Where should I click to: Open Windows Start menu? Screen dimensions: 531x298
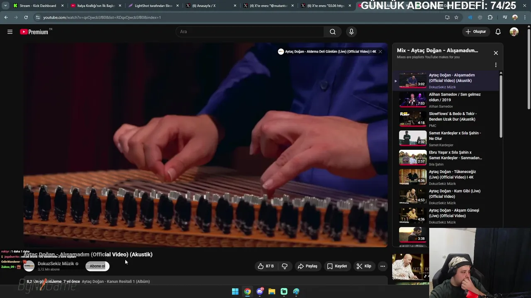[235, 291]
